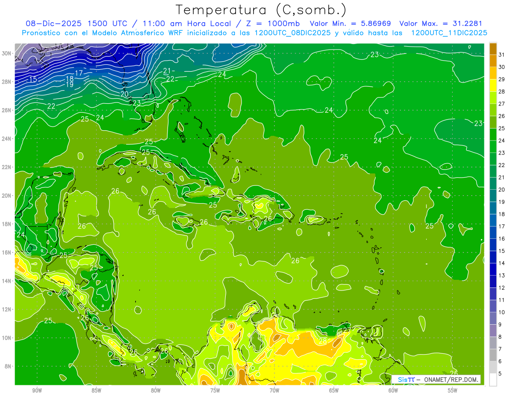This screenshot has height=396, width=513.
Task: Click the 16N latitude axis label
Action: click(x=7, y=252)
